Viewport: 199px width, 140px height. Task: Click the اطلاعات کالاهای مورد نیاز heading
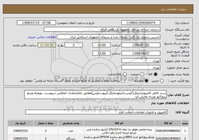(x=170, y=103)
